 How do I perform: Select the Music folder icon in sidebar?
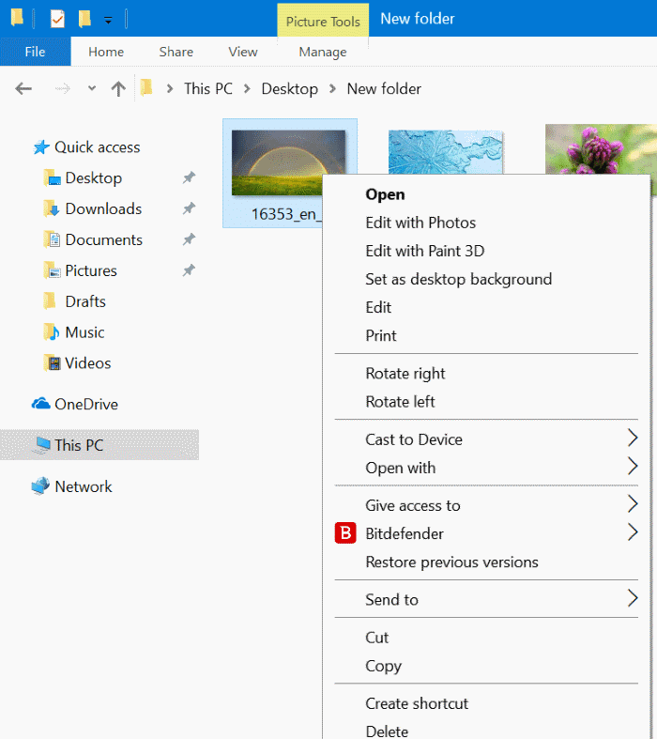tap(53, 332)
